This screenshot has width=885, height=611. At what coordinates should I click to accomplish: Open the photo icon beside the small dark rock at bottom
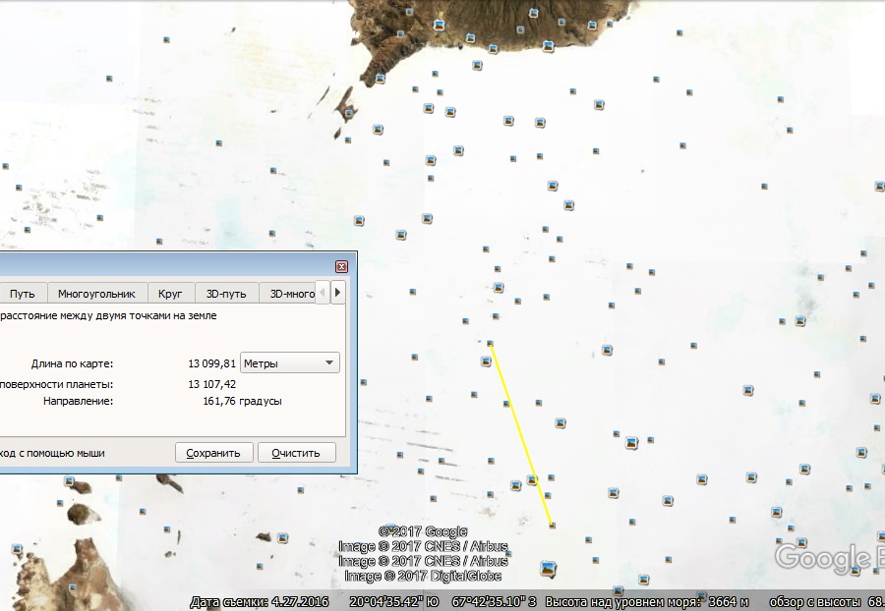[x=282, y=537]
